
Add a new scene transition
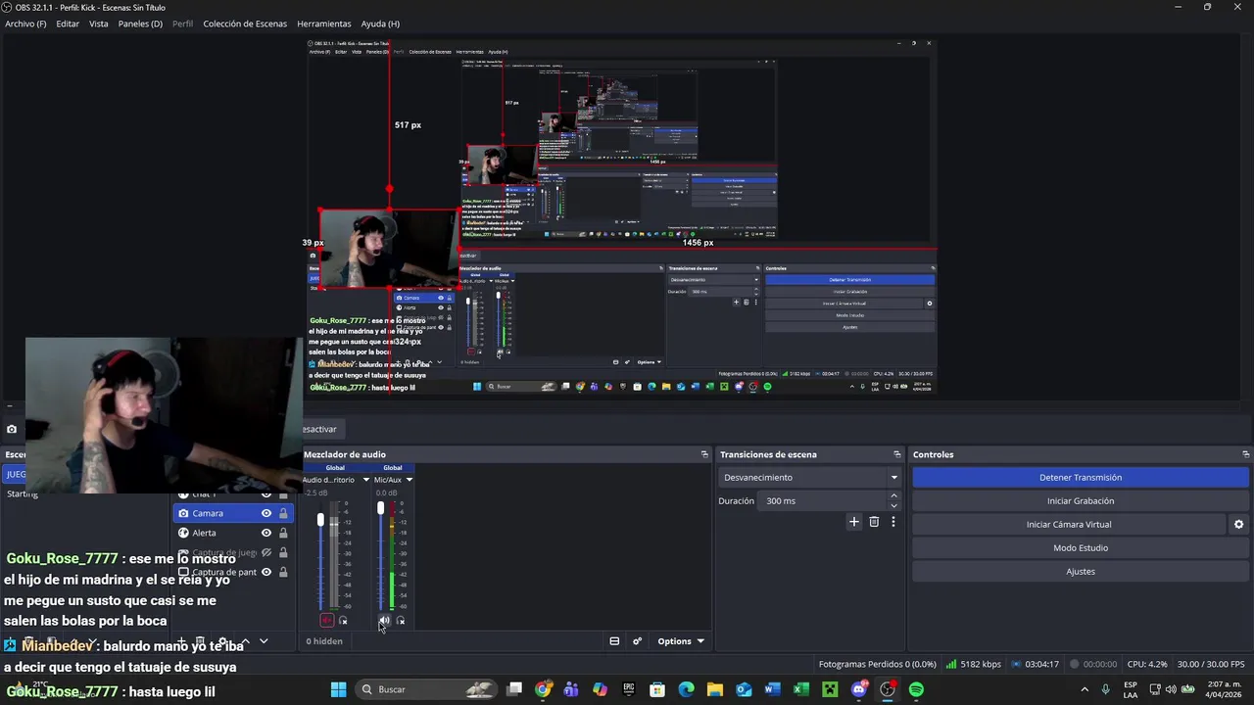point(853,522)
